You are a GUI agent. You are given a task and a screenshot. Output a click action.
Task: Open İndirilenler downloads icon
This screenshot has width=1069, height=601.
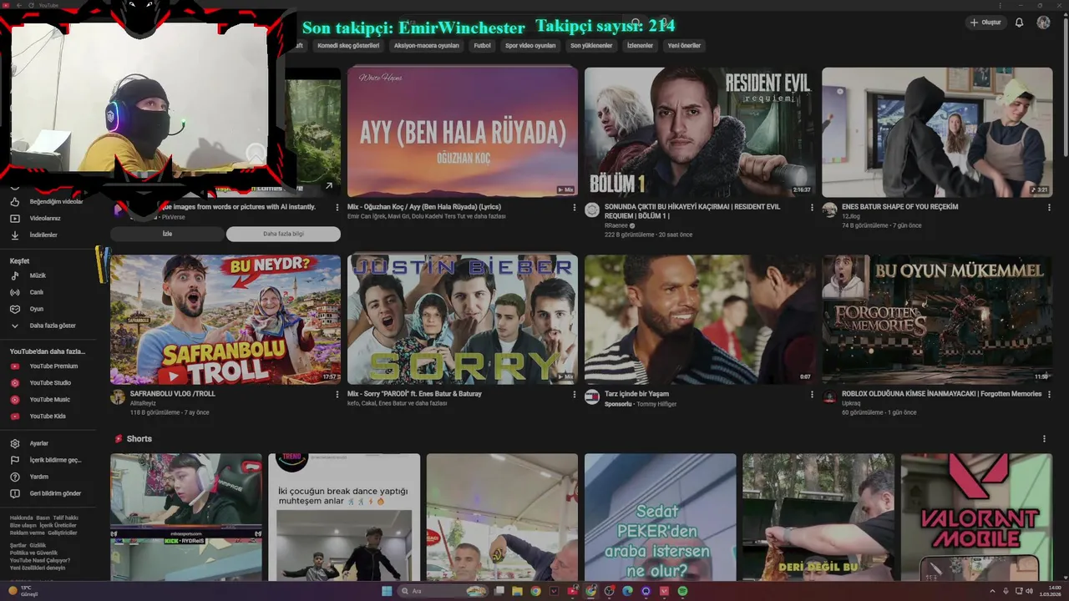[x=14, y=235]
